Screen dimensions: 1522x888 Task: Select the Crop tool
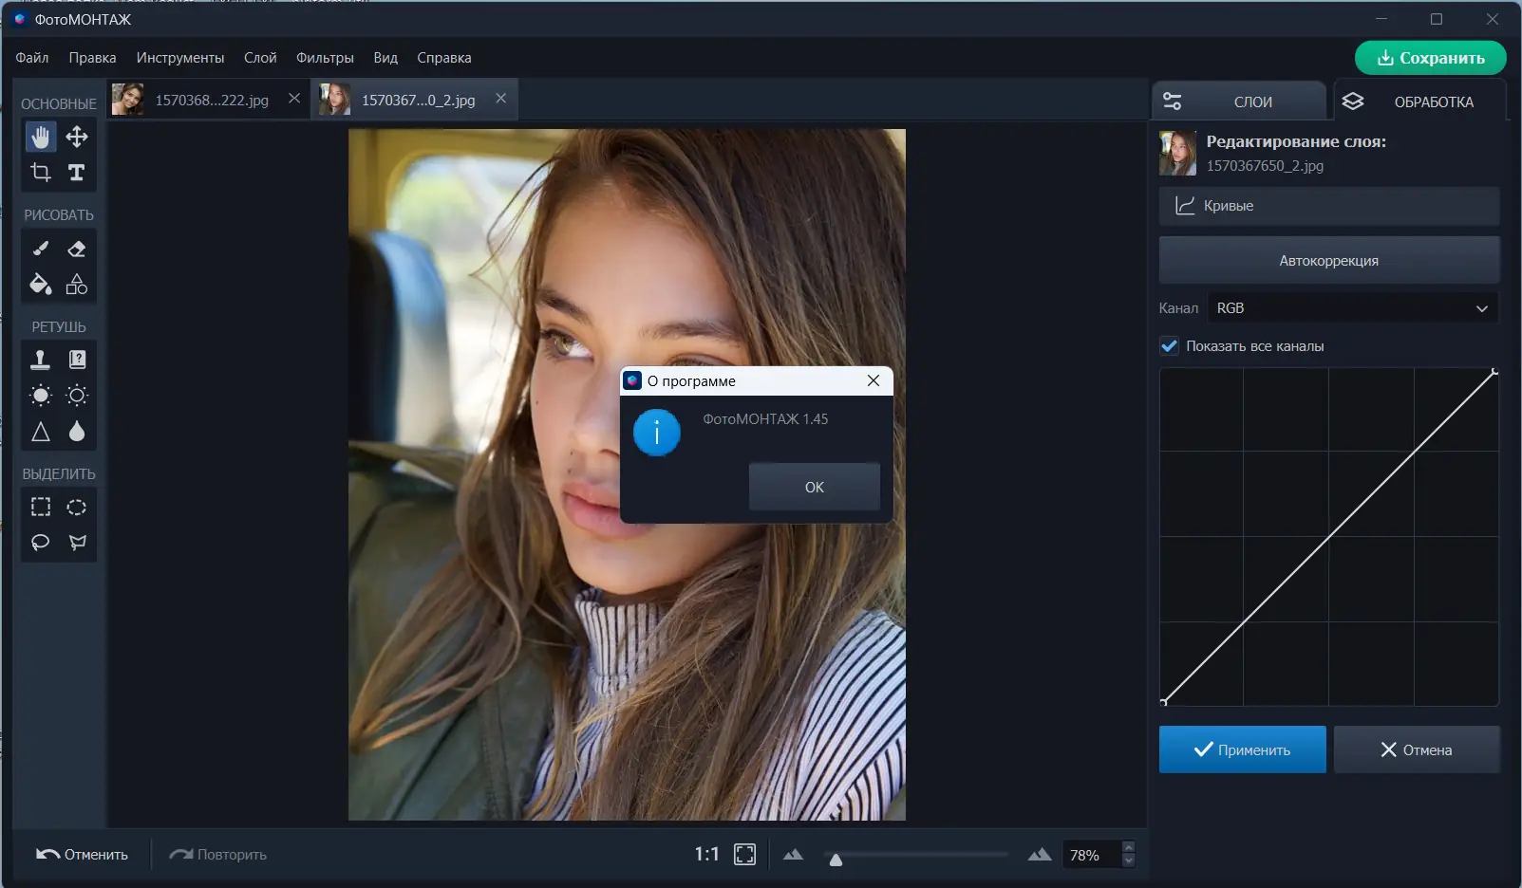pos(40,173)
